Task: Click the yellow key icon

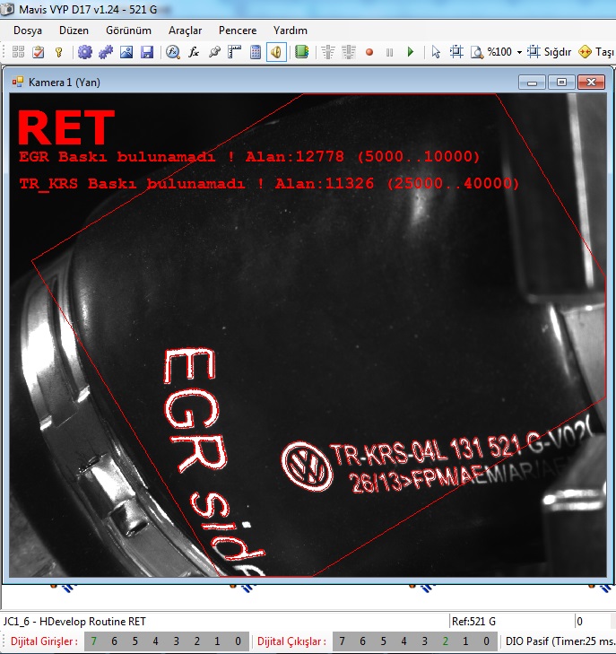Action: click(59, 52)
